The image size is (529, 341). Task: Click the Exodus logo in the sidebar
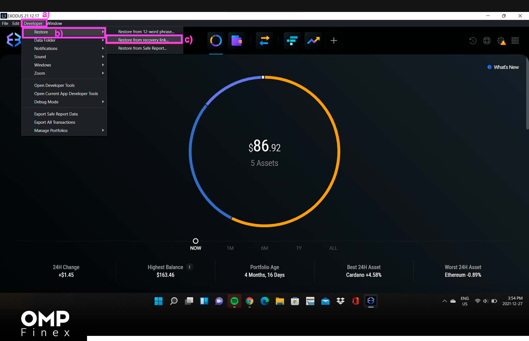(x=14, y=40)
